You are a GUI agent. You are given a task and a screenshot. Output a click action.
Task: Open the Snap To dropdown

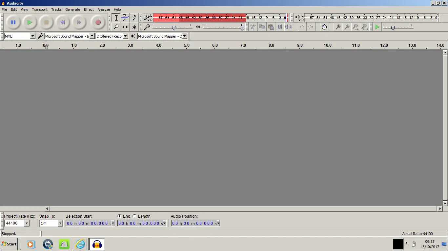click(x=60, y=224)
